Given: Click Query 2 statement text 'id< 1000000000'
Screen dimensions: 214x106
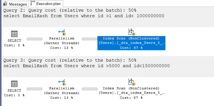Looking at the screenshot, I should click(145, 16).
